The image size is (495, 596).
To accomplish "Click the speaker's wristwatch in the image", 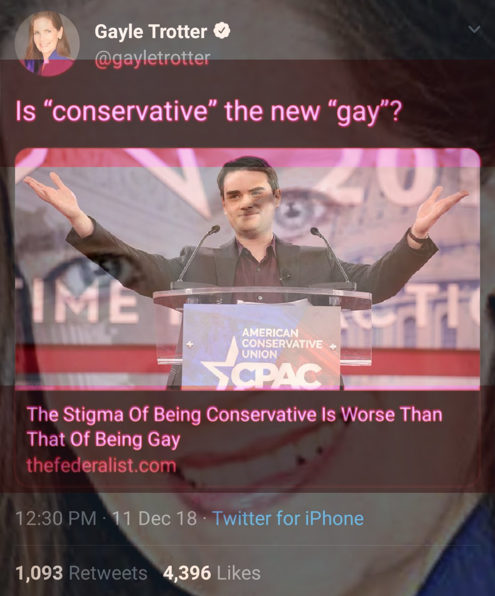I will (419, 235).
